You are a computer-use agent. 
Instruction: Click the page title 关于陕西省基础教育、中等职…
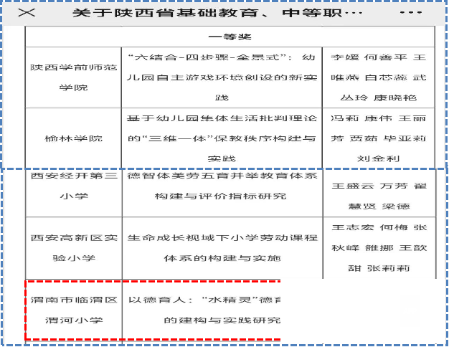[x=217, y=13]
